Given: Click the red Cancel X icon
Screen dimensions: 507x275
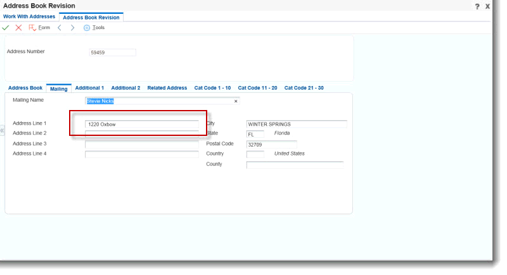Looking at the screenshot, I should (x=18, y=28).
